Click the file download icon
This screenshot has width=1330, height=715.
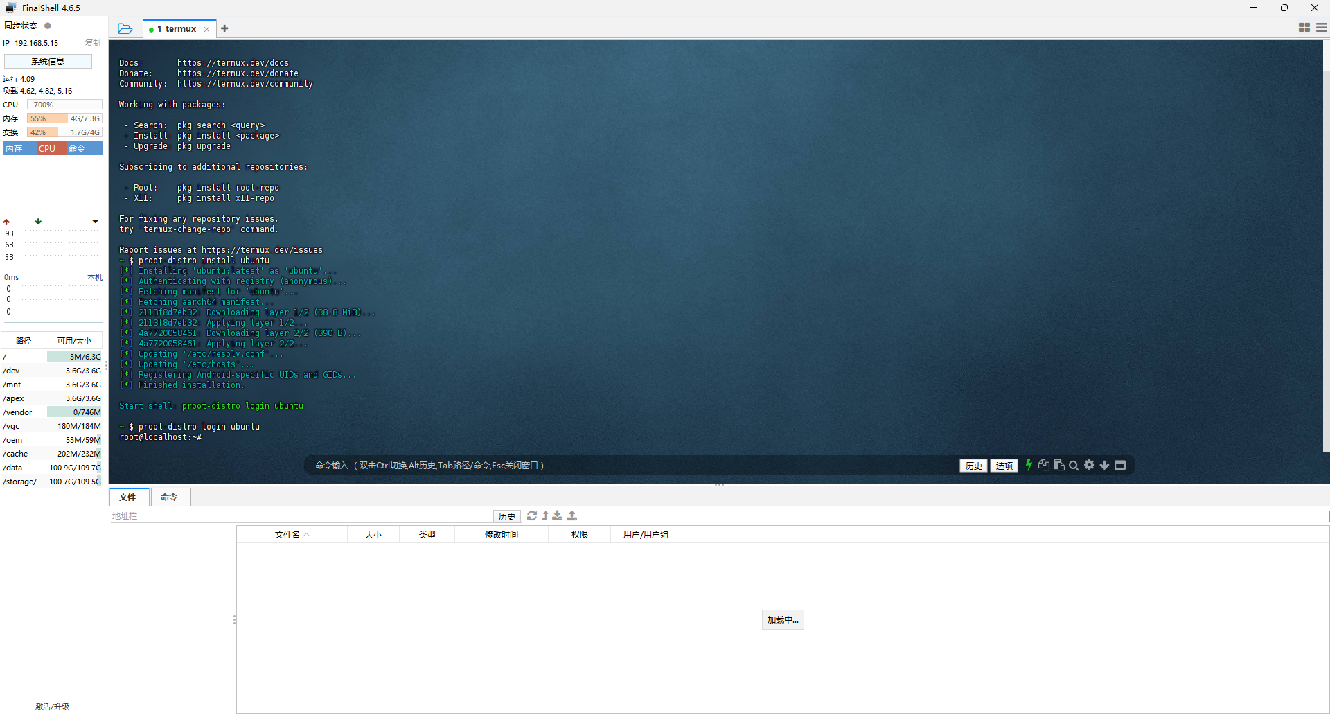558,515
